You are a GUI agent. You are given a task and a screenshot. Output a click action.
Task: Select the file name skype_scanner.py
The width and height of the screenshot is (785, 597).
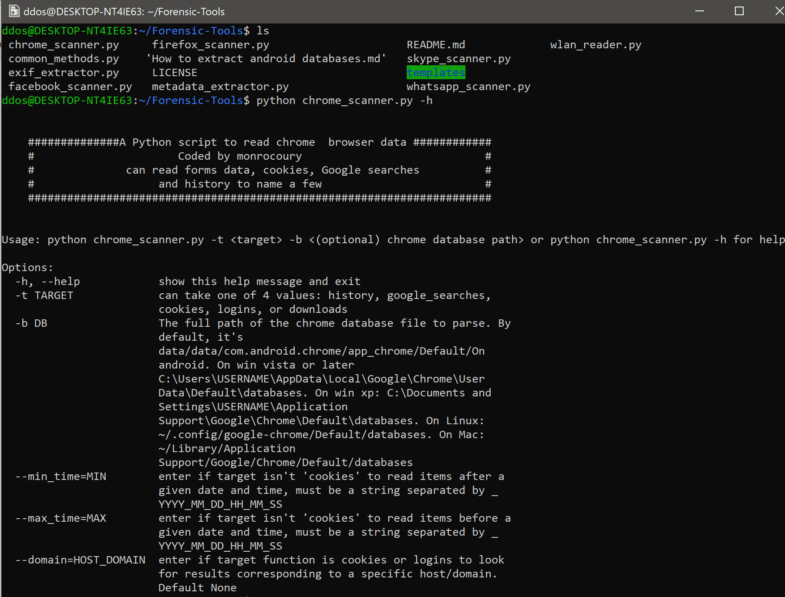click(x=459, y=59)
